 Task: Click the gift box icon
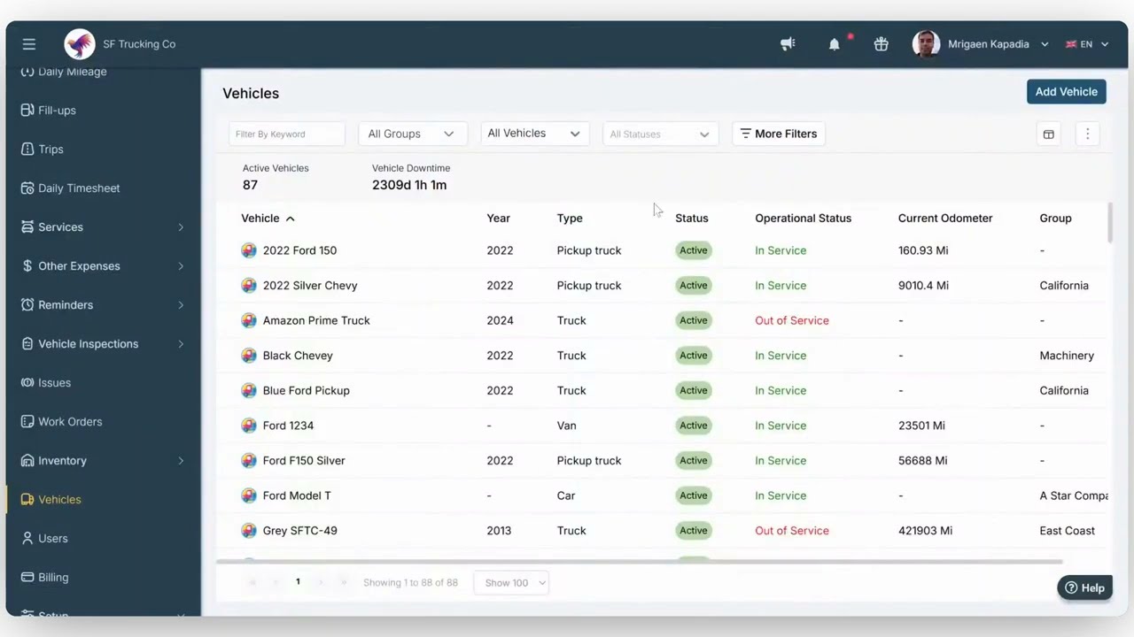tap(881, 43)
